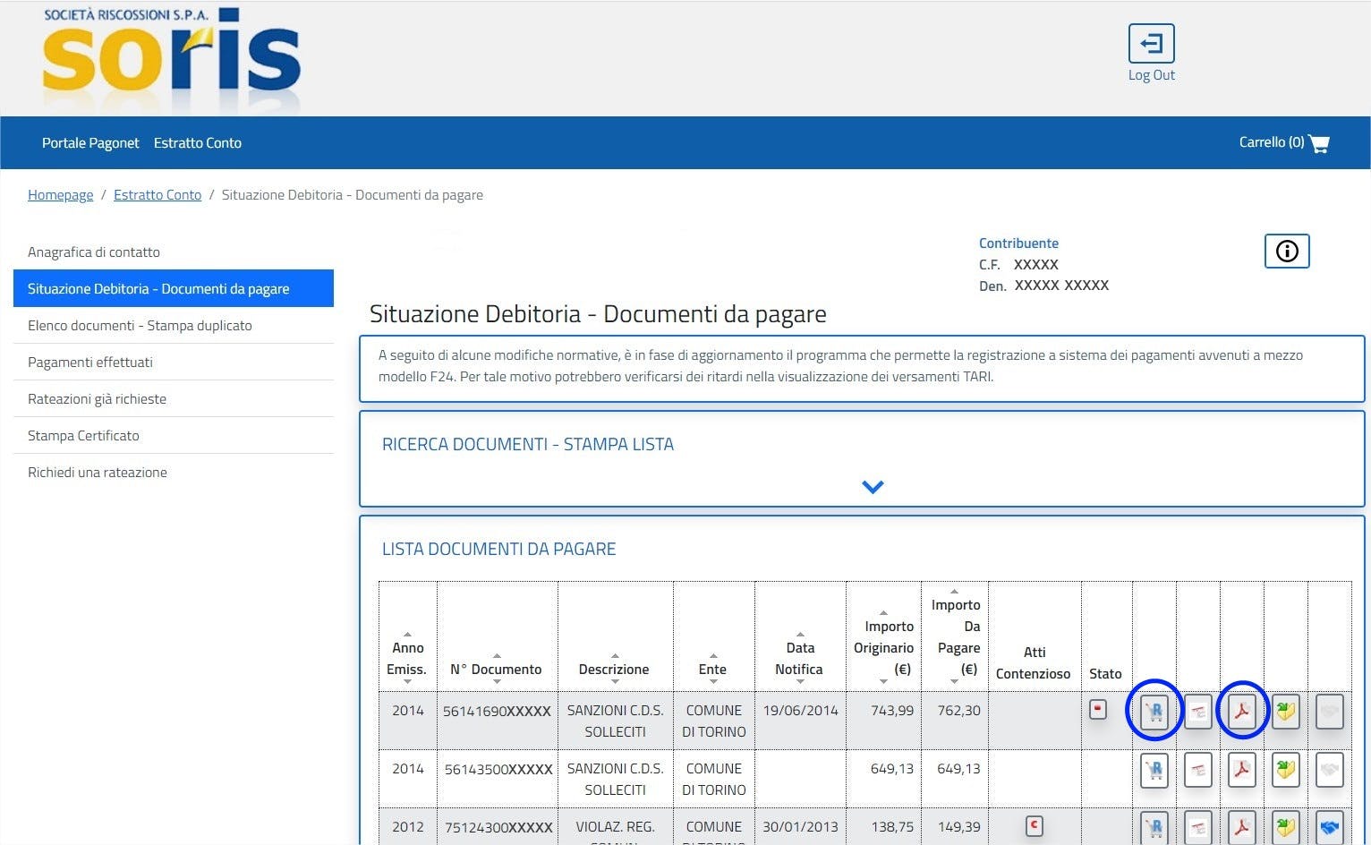Open the PDF for document 56141690XXXXX
1371x845 pixels.
click(x=1241, y=710)
